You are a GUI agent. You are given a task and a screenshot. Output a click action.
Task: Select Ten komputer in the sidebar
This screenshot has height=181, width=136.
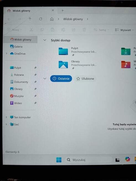20,117
